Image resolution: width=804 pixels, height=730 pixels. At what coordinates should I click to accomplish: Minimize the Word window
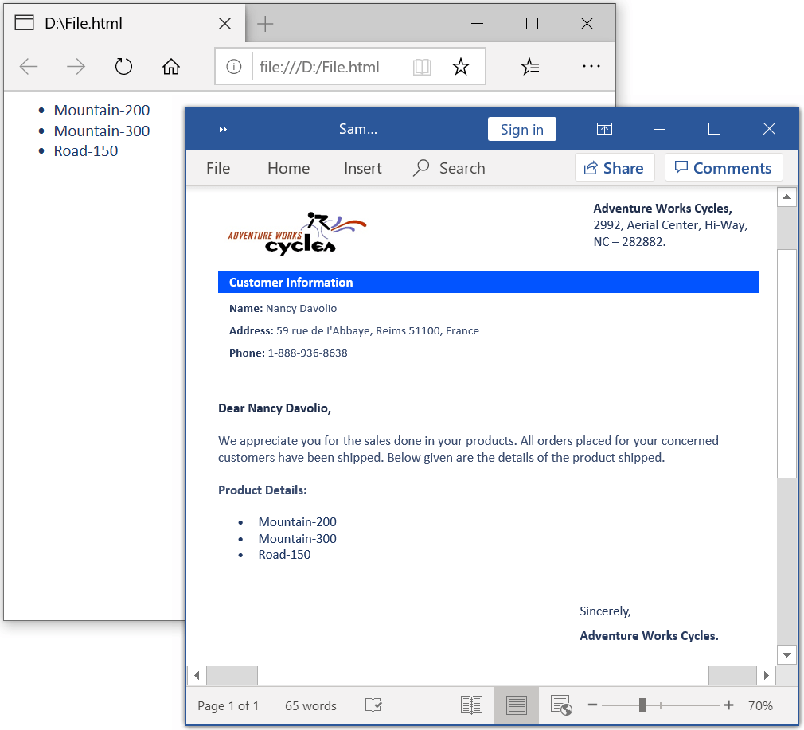659,129
